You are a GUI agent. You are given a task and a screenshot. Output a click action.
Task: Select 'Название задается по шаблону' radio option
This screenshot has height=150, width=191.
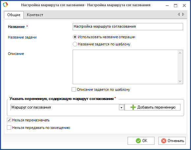pos(75,44)
